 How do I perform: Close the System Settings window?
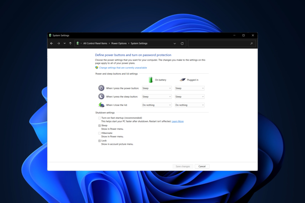253,35
